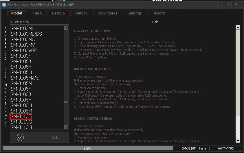Select SM-J100VPP model
This screenshot has height=153, width=244.
click(24, 50)
